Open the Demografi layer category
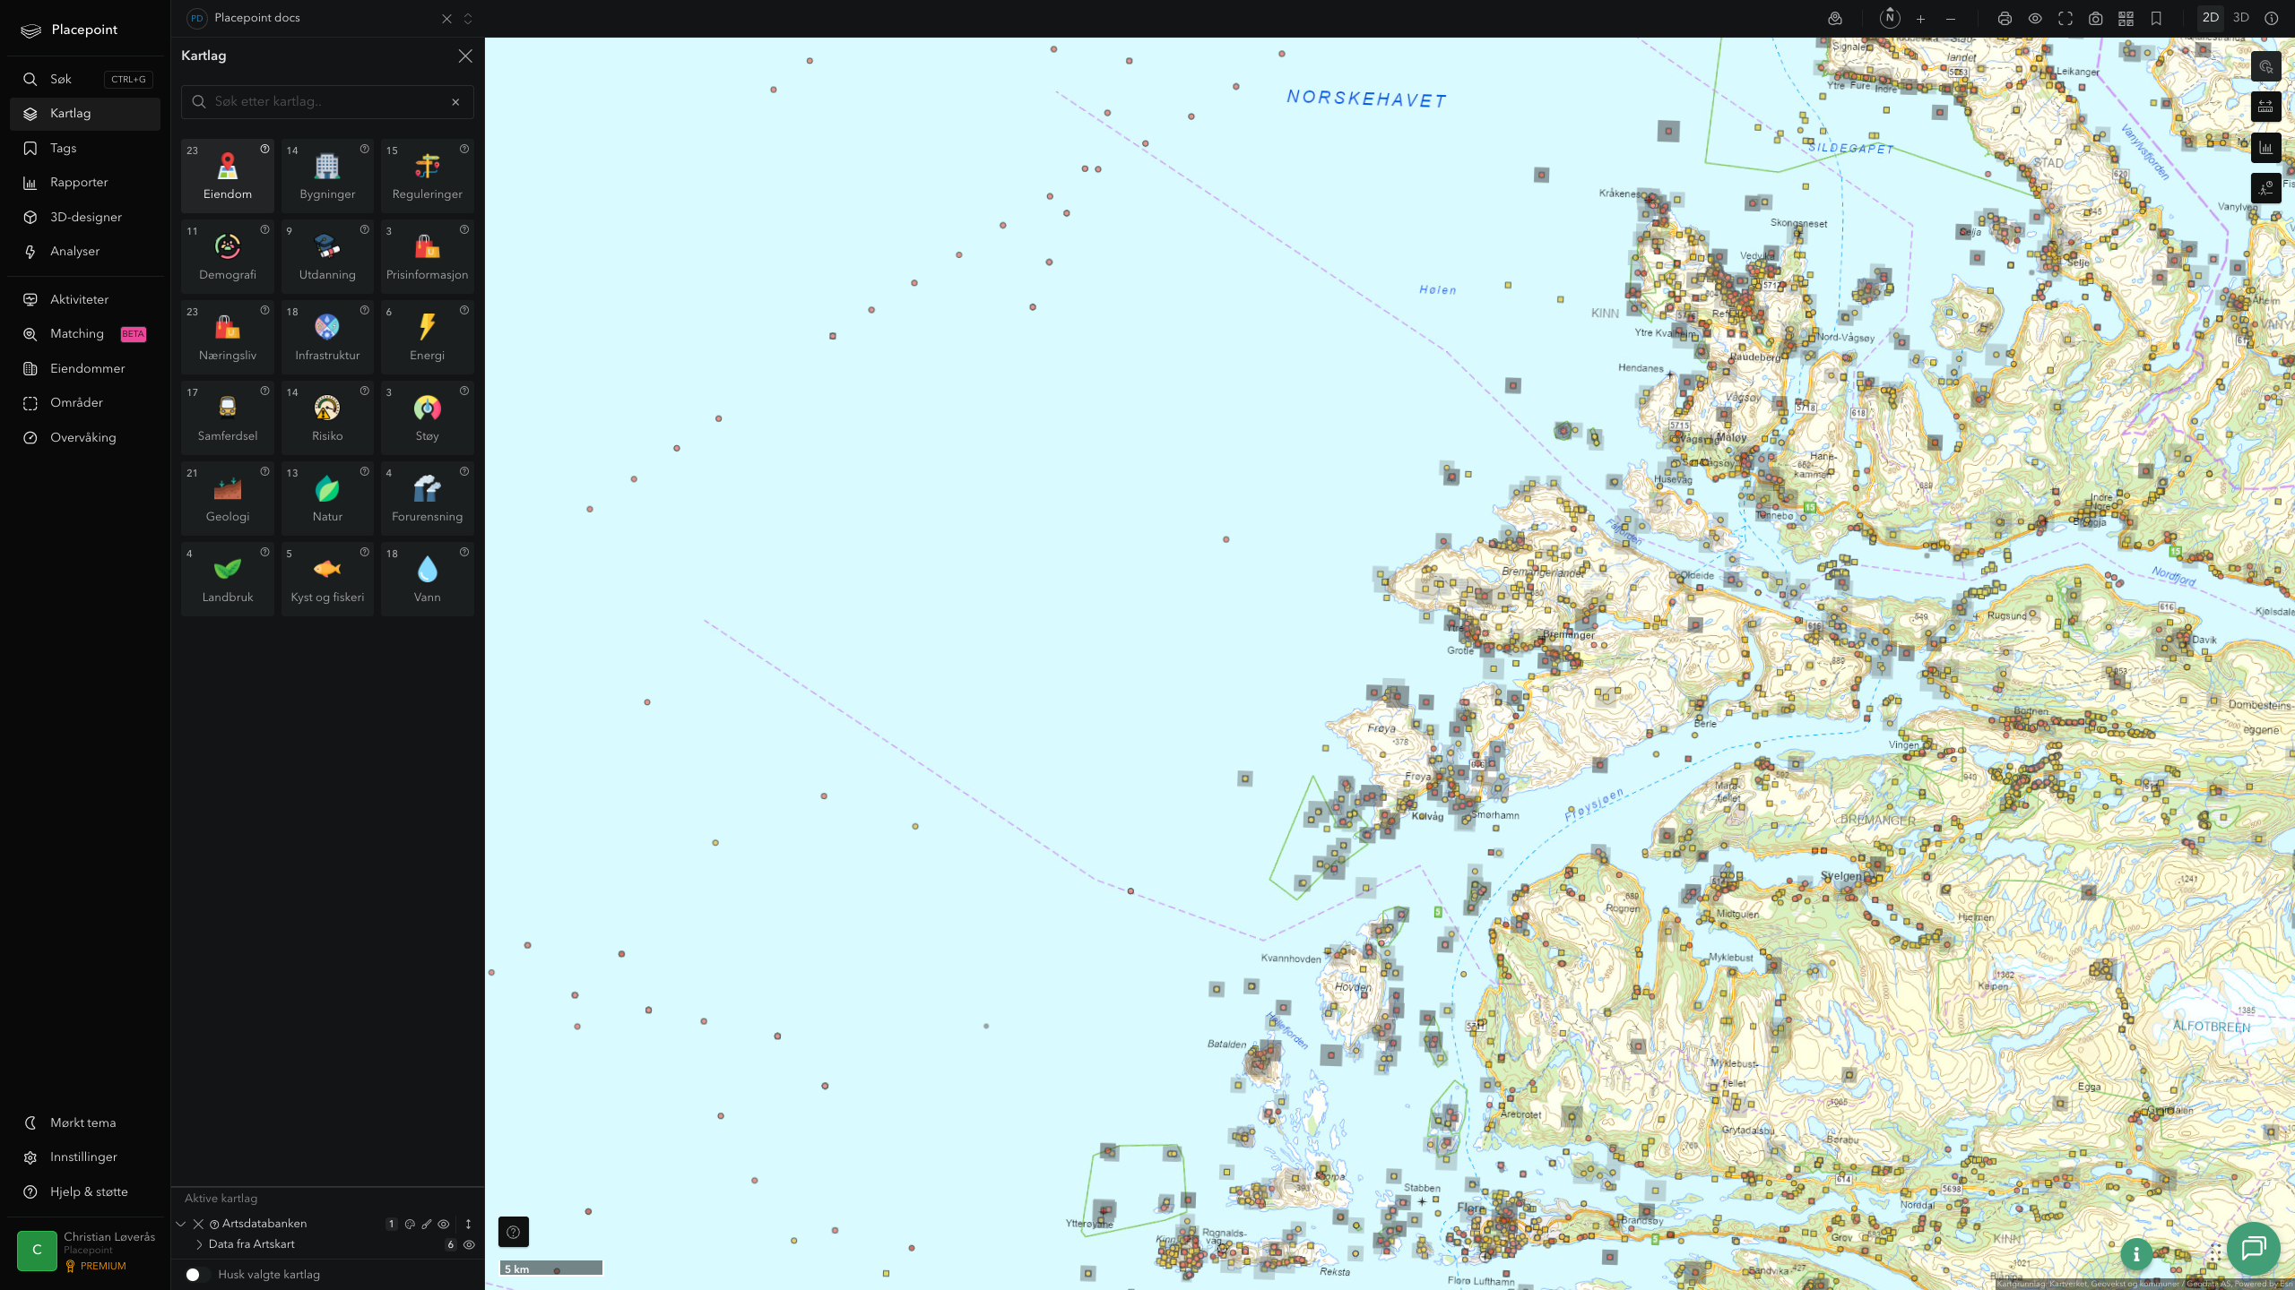2295x1290 pixels. (227, 256)
